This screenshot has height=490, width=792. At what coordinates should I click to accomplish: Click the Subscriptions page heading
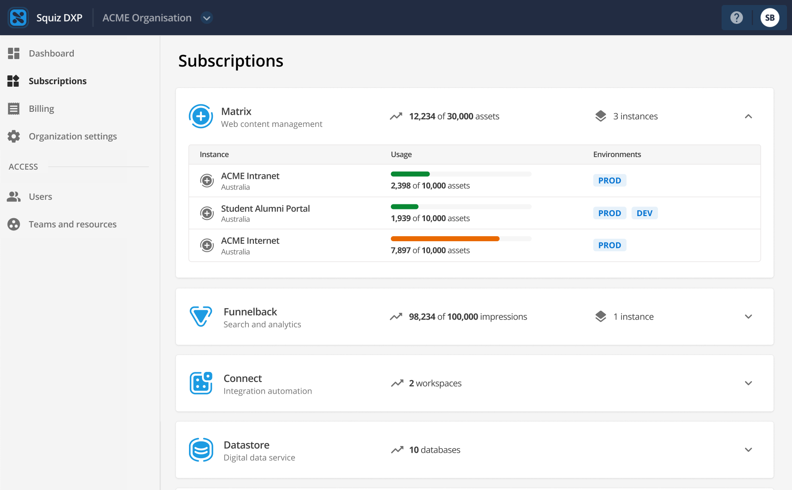pos(231,61)
